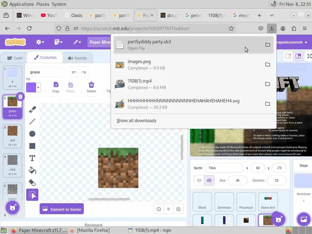Open the choose-a-sprite cat button
Screen dimensions: 312x234
tap(278, 219)
